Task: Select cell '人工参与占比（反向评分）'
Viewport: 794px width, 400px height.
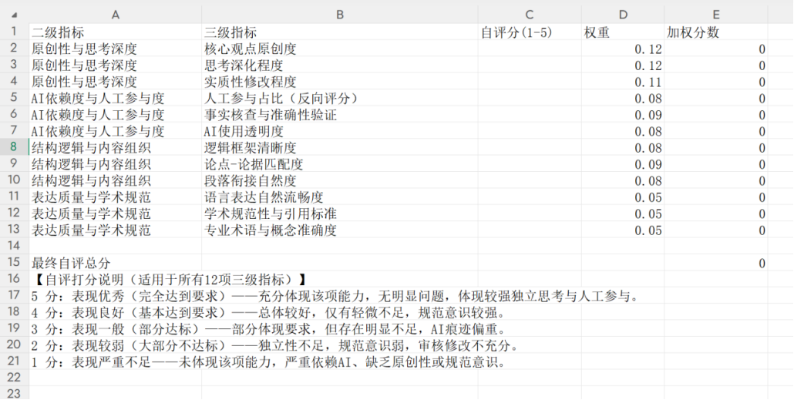Action: [x=340, y=98]
